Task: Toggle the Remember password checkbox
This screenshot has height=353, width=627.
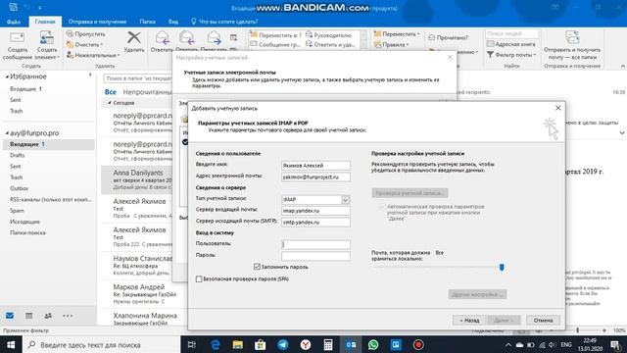Action: [257, 267]
